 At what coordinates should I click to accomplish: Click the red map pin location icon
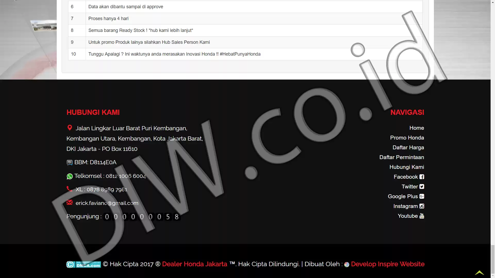click(70, 128)
